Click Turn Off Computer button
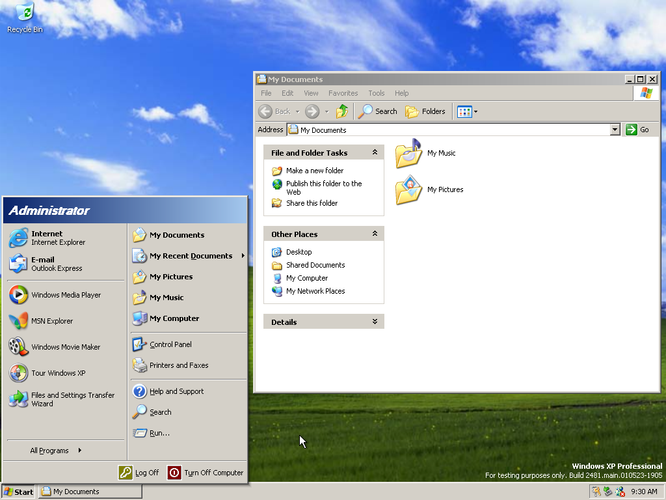 (206, 473)
